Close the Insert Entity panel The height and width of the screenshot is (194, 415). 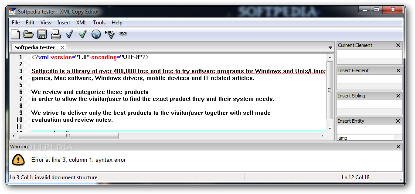tap(398, 121)
